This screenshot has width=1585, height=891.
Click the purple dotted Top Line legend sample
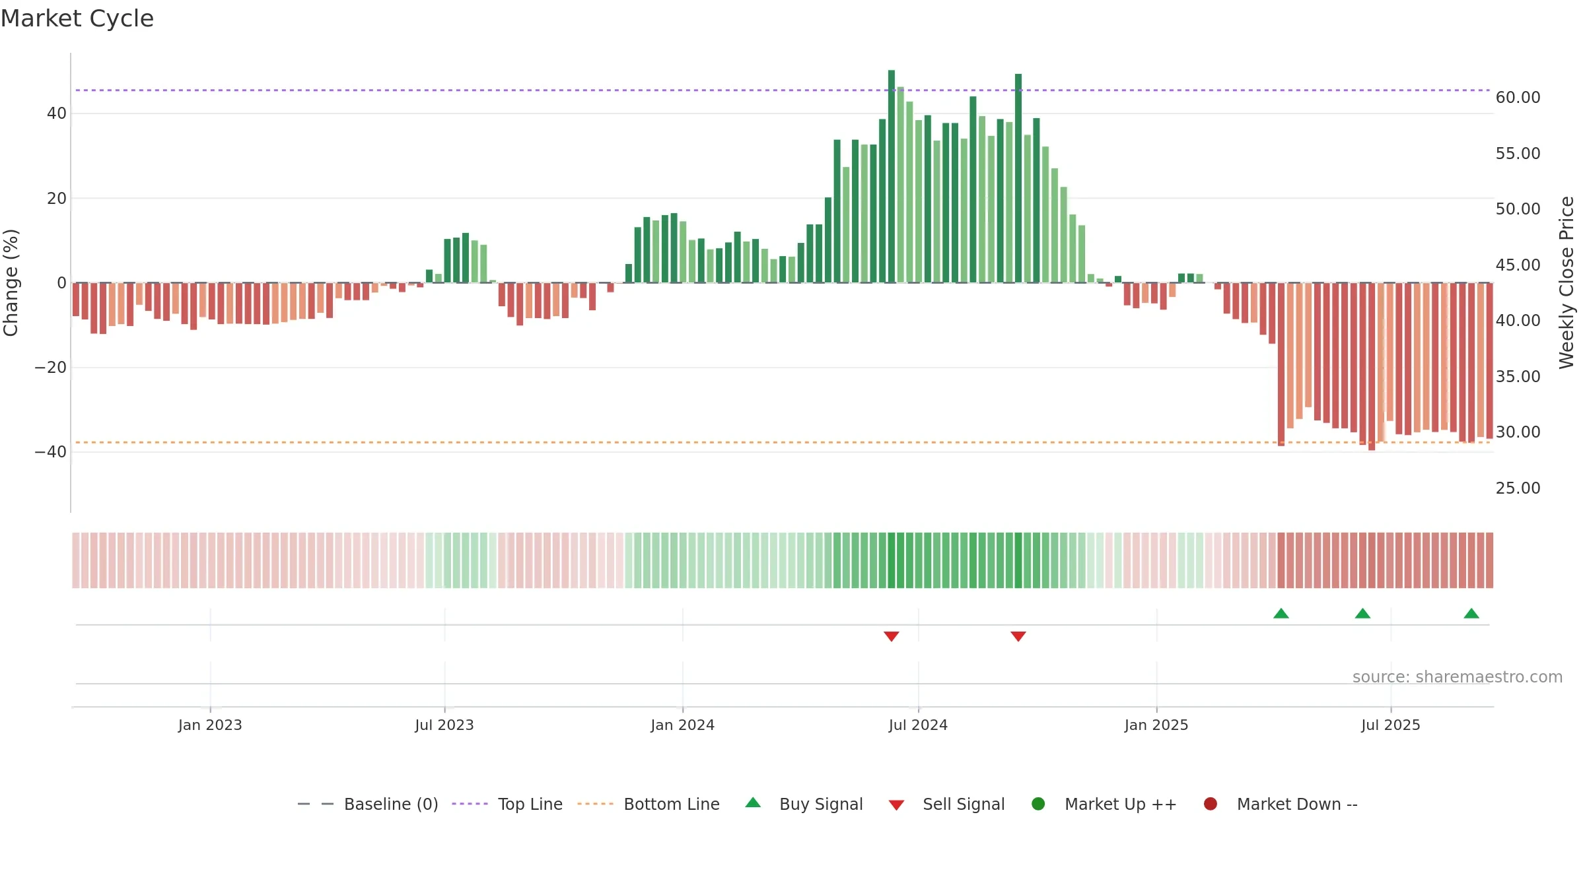[x=470, y=804]
